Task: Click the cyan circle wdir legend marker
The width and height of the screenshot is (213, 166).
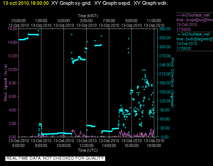Action: click(179, 34)
